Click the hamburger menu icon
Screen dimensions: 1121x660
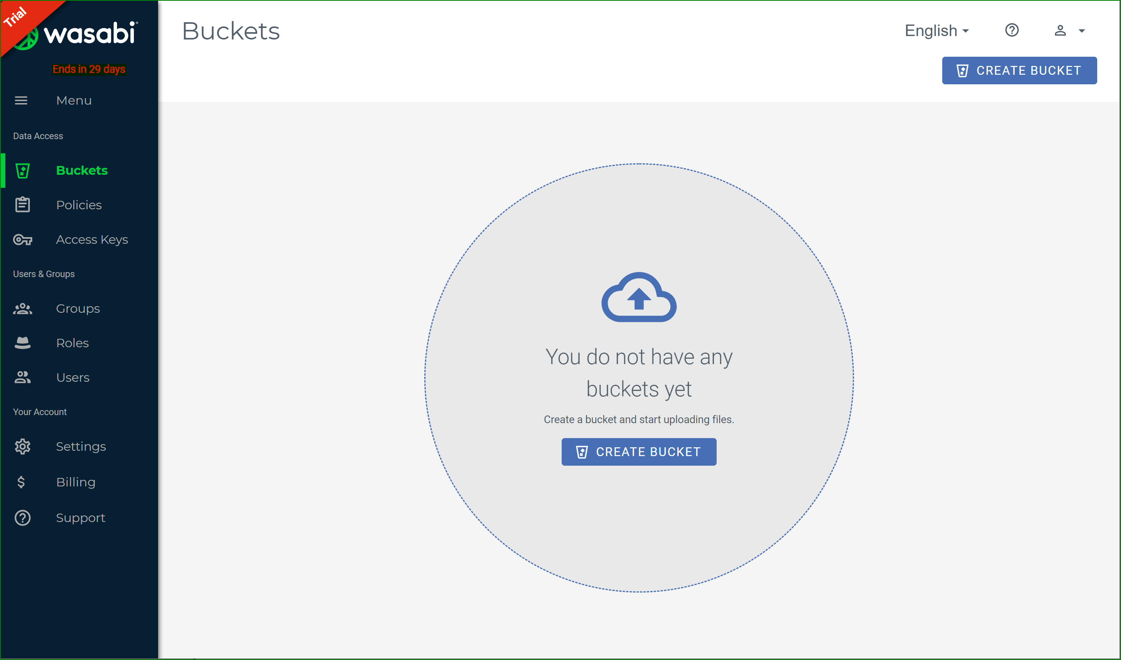point(21,100)
